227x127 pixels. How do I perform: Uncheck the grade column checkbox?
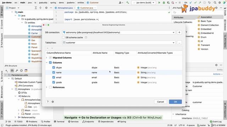point(54,82)
